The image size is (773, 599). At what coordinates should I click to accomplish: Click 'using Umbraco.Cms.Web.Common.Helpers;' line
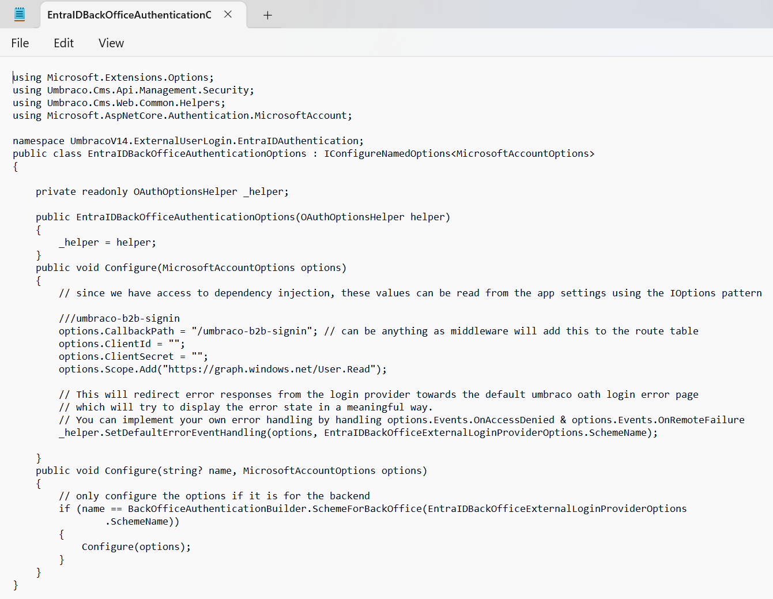tap(119, 103)
